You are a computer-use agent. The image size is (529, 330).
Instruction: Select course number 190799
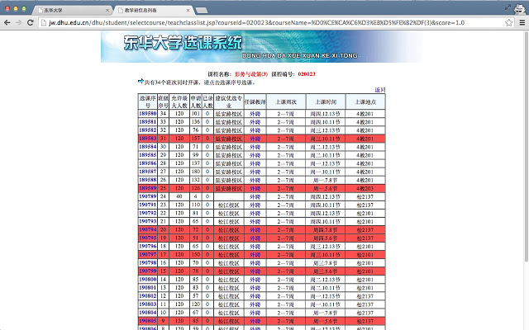click(x=148, y=271)
